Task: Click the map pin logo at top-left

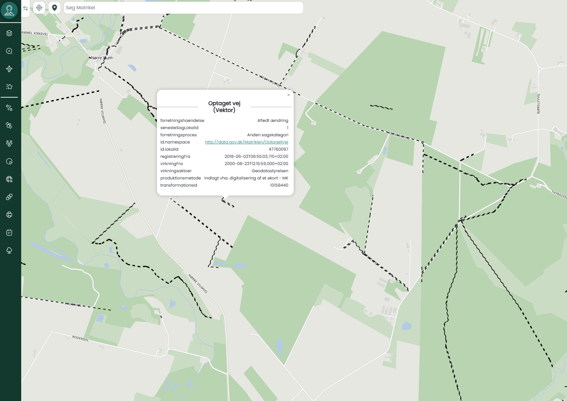Action: (9, 10)
